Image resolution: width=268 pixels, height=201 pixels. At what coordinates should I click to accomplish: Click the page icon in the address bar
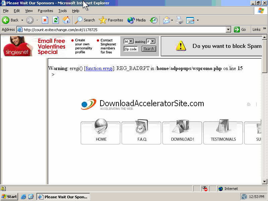tap(20, 29)
